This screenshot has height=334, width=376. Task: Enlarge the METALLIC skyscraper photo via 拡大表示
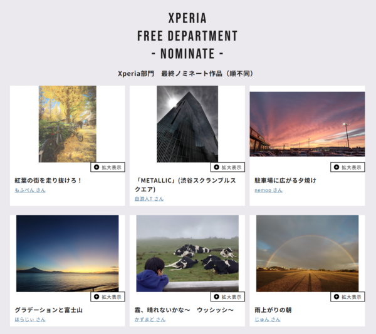(x=227, y=167)
